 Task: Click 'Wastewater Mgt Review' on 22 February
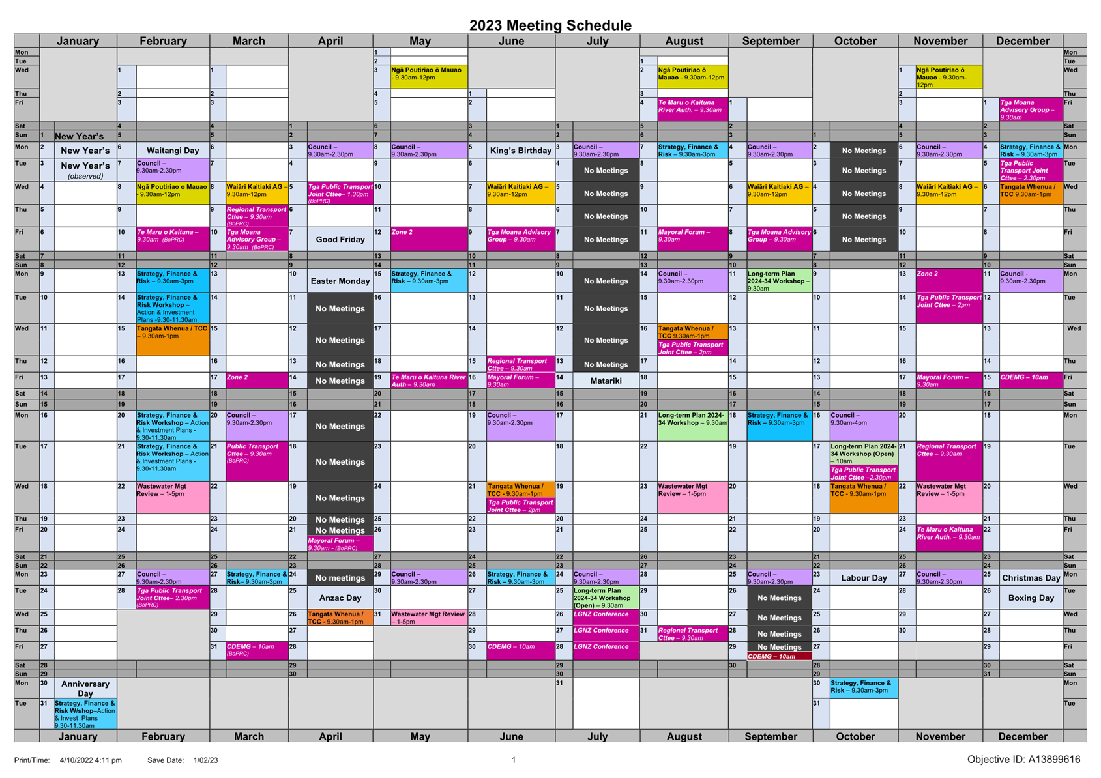173,498
